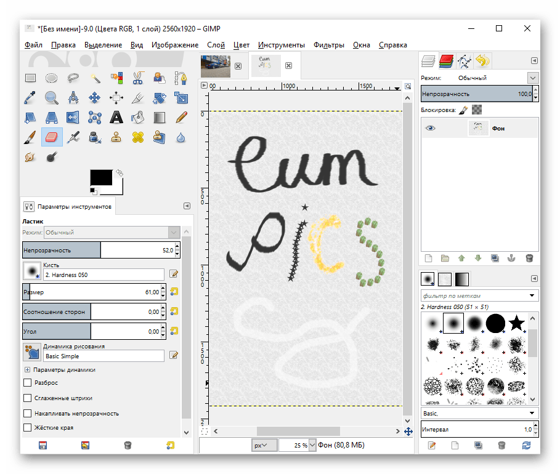This screenshot has height=474, width=560.
Task: Select the Gradient blend tool
Action: (160, 118)
